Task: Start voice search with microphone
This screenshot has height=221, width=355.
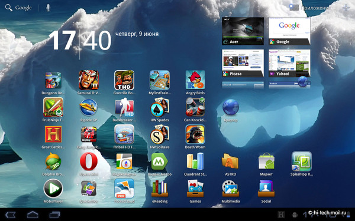Action: [48, 8]
